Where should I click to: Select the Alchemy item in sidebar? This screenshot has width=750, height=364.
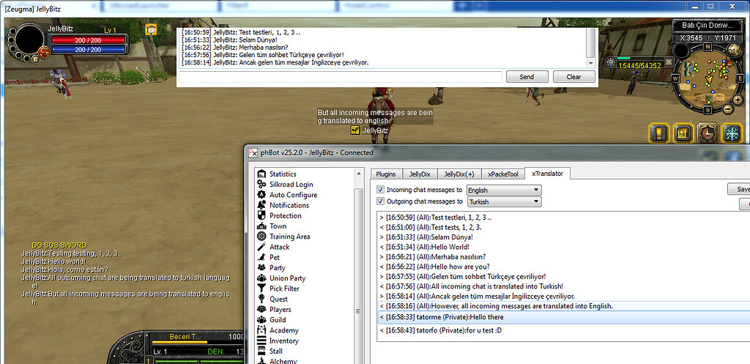tap(283, 361)
